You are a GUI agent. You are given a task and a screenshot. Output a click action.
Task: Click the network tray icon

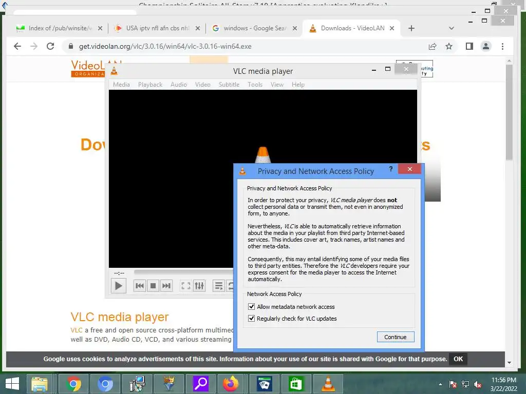coord(465,384)
